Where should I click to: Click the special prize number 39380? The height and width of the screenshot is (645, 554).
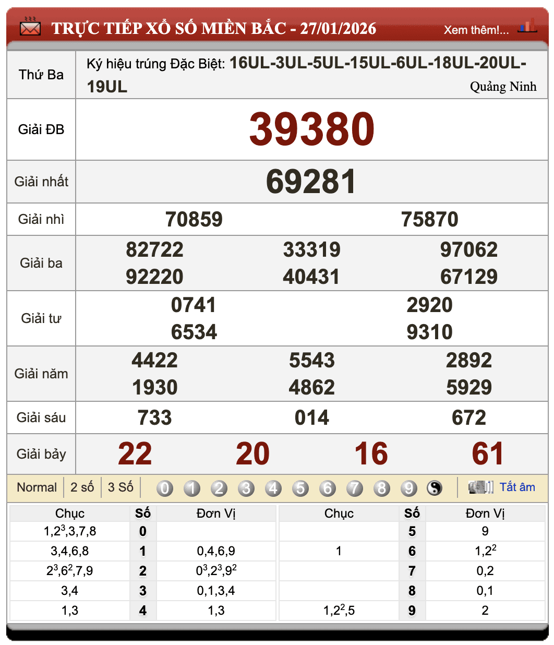click(311, 129)
